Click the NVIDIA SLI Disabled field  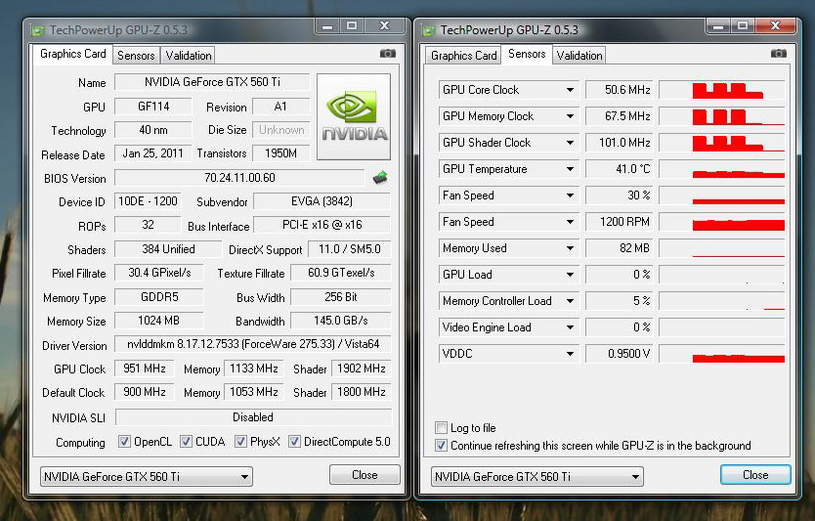(x=253, y=417)
